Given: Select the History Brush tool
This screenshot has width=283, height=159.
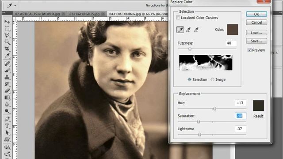Looking at the screenshot, I should coord(7,84).
